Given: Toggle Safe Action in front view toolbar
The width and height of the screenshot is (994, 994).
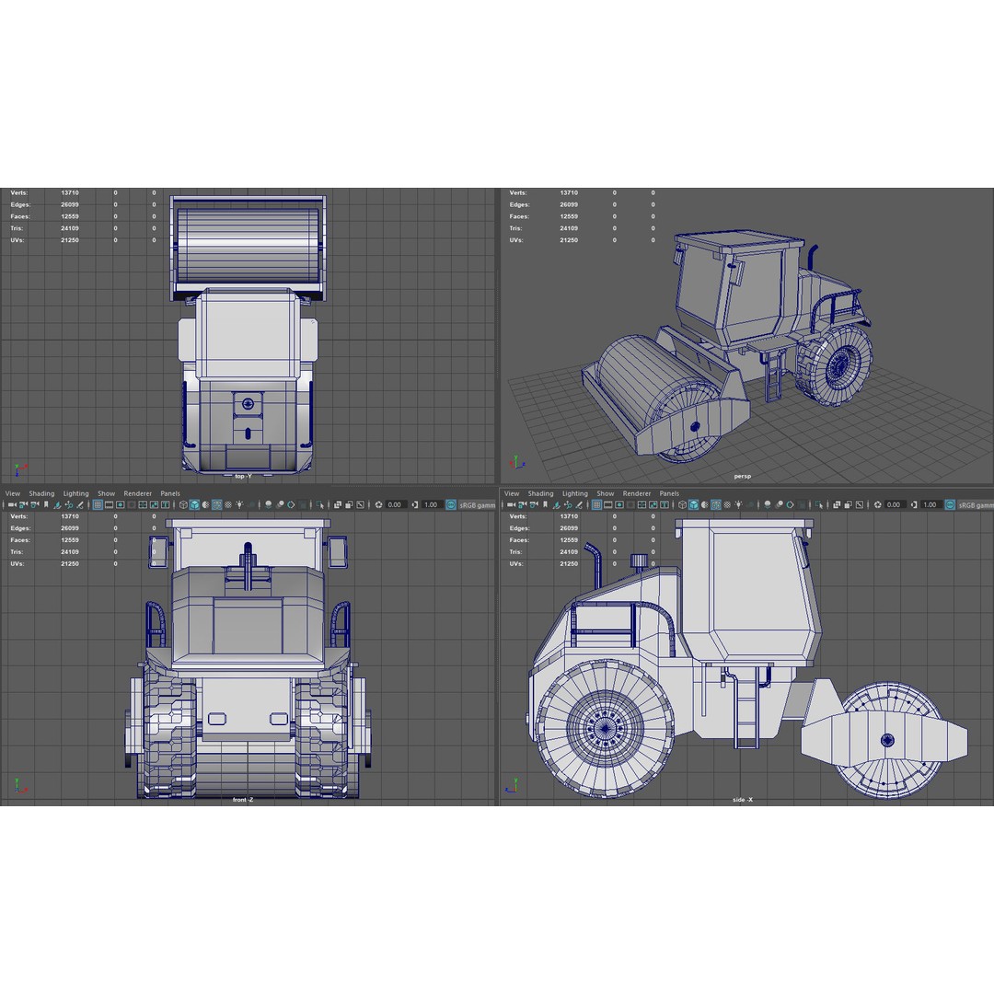Looking at the screenshot, I should [154, 504].
